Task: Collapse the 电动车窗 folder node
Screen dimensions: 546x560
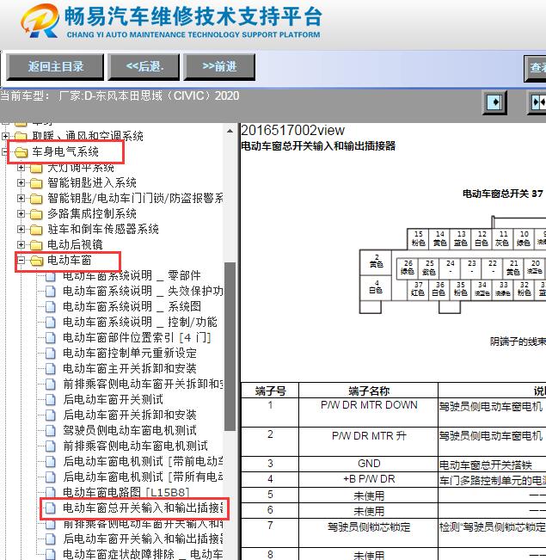Action: 21,260
